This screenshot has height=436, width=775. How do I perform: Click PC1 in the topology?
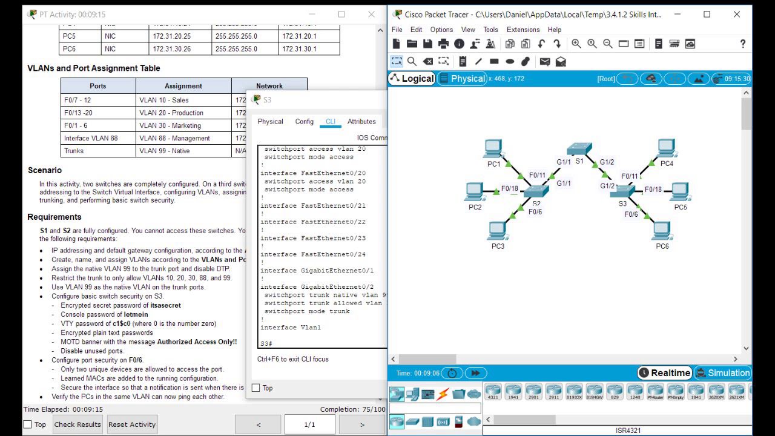[x=493, y=149]
